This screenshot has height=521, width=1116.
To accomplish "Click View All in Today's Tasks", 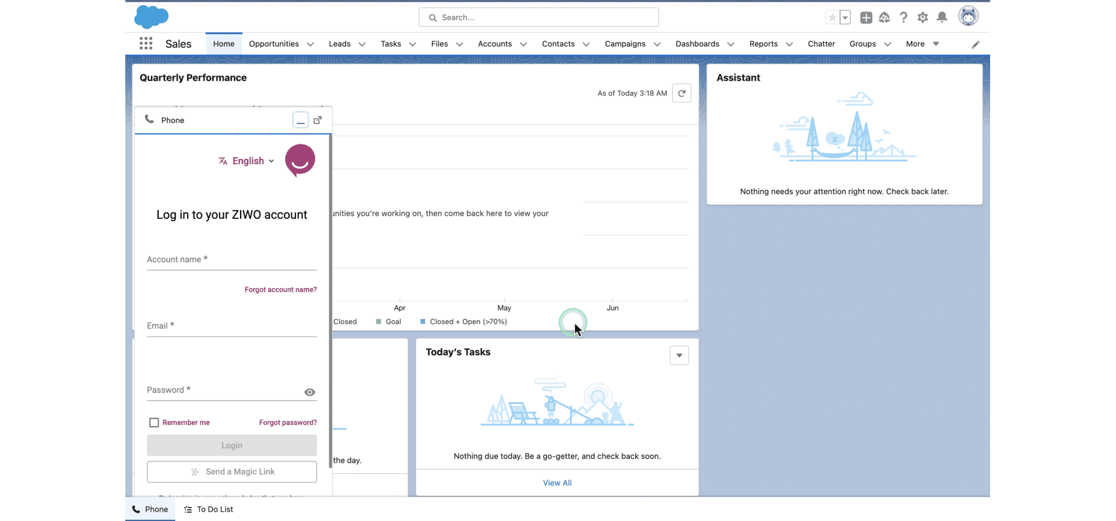I will (557, 483).
